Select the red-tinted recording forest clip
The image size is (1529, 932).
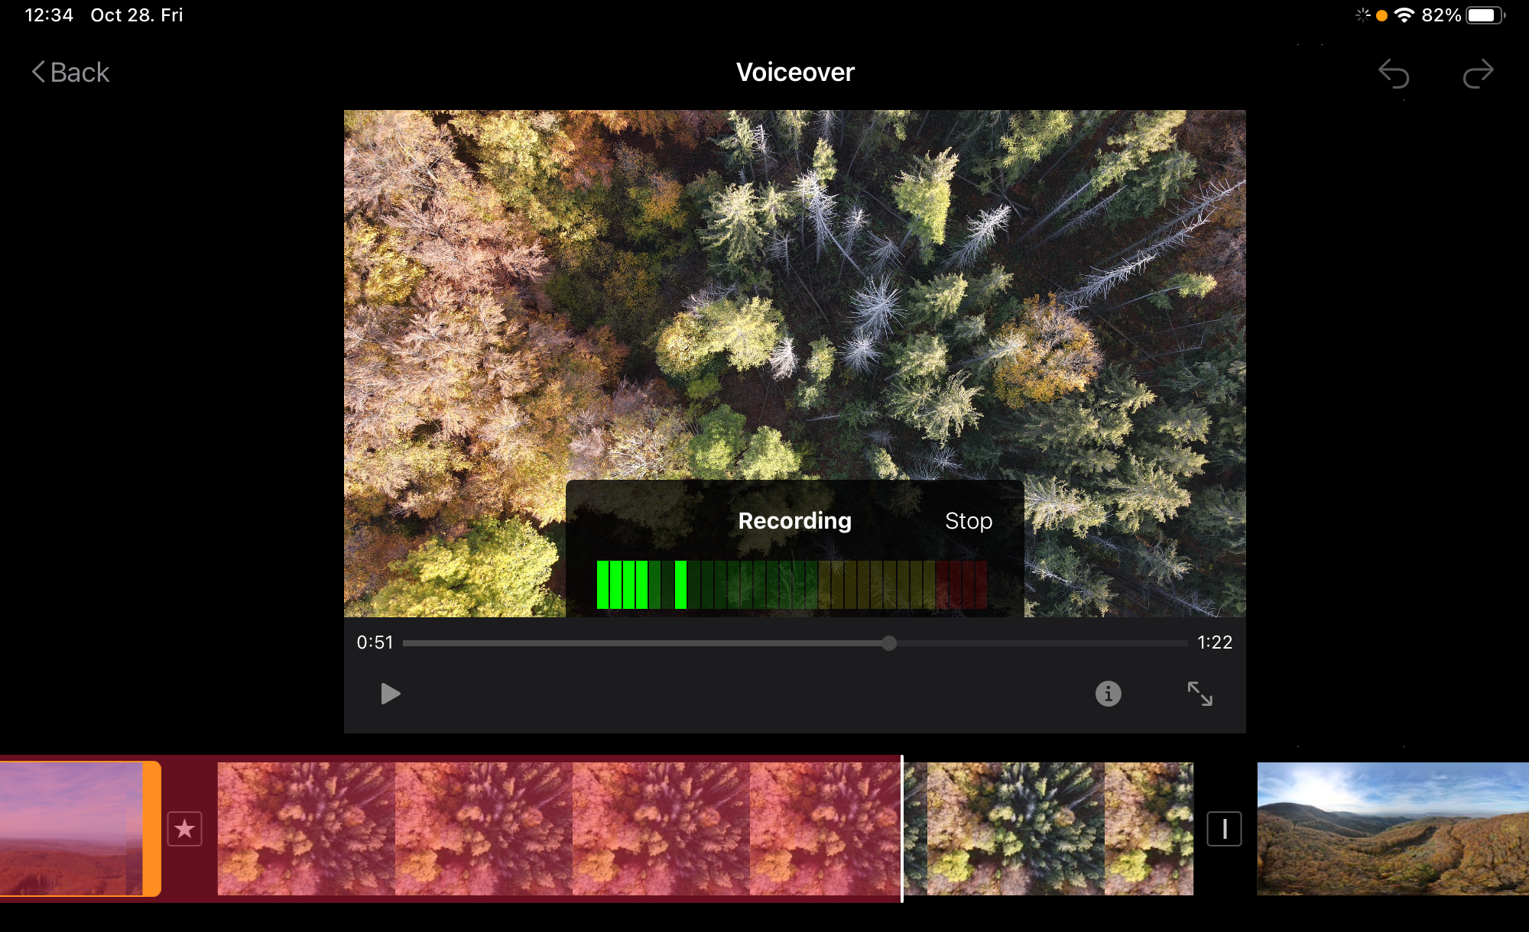[559, 829]
